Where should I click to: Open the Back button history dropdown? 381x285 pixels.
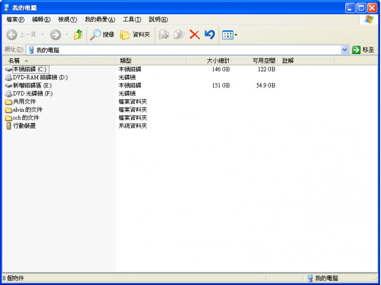coord(42,35)
